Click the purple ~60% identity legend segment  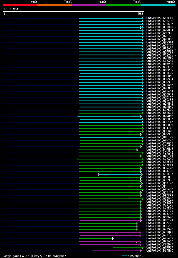[x=89, y=5]
